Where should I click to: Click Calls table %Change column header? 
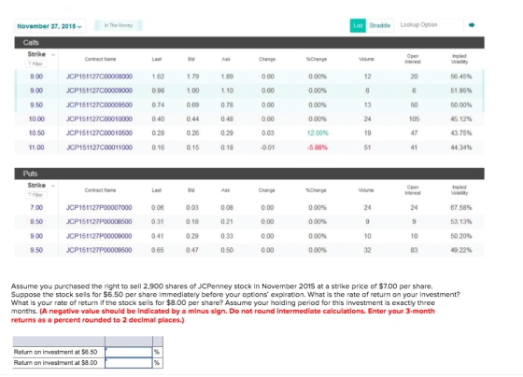(x=317, y=59)
